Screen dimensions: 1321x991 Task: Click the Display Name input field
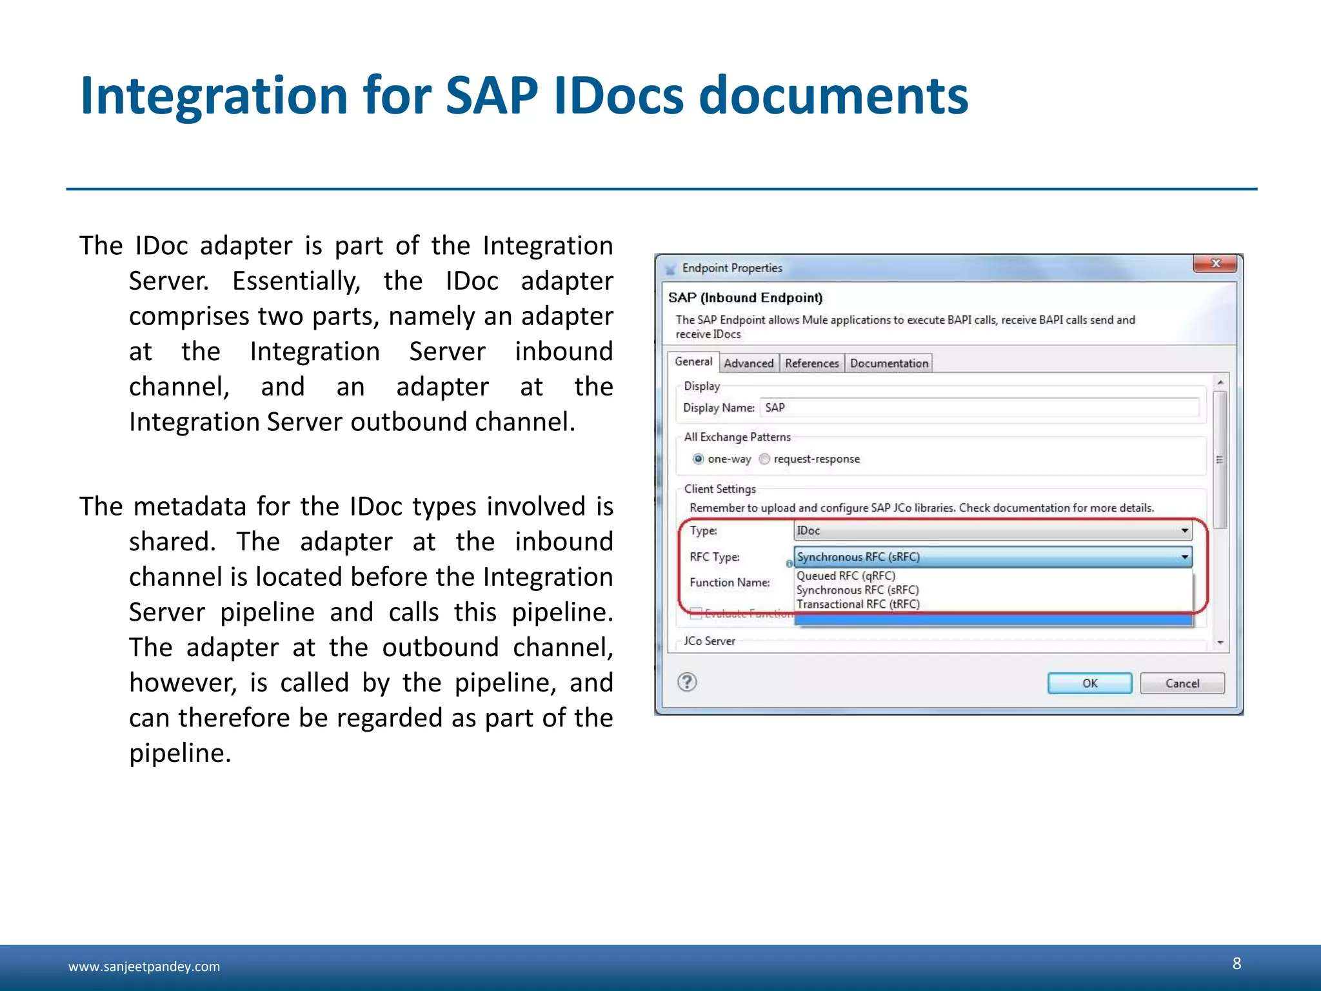[979, 408]
